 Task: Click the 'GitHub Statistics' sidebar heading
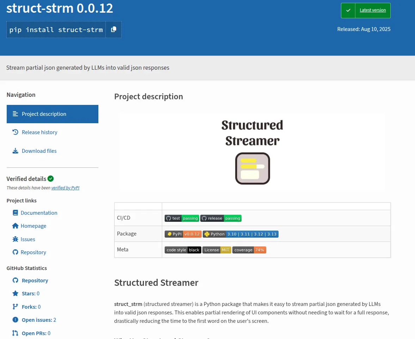[27, 268]
